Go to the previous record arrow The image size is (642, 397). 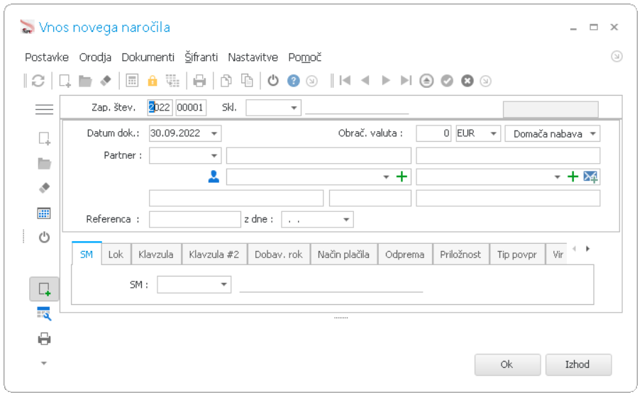tap(365, 81)
